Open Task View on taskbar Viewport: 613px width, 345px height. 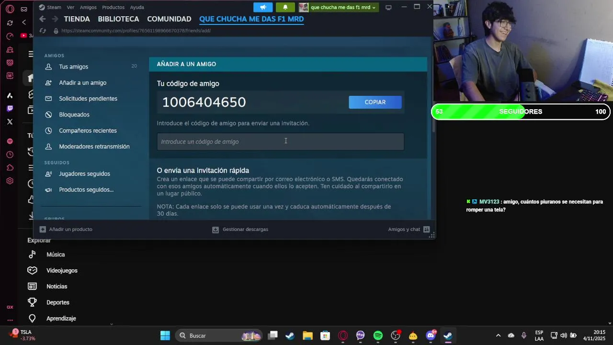click(272, 335)
